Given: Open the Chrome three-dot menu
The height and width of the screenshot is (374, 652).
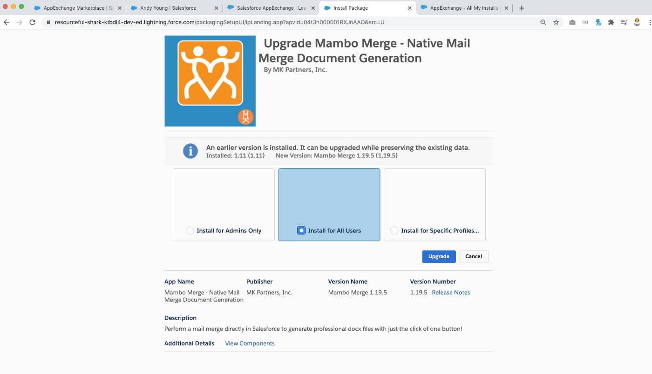Looking at the screenshot, I should [649, 22].
